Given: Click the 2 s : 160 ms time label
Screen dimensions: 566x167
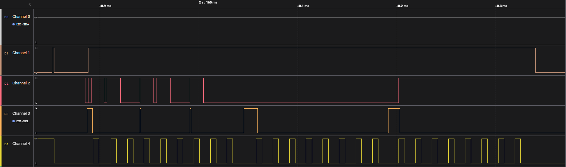Looking at the screenshot, I should [x=208, y=2].
